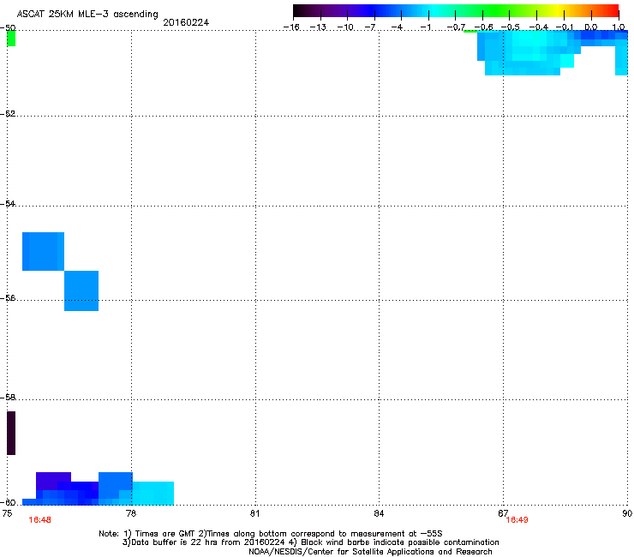Click the red time stamp beside longitude 75
The width and height of the screenshot is (634, 557).
[x=40, y=520]
